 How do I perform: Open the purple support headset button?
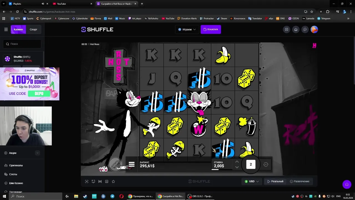coord(347,184)
